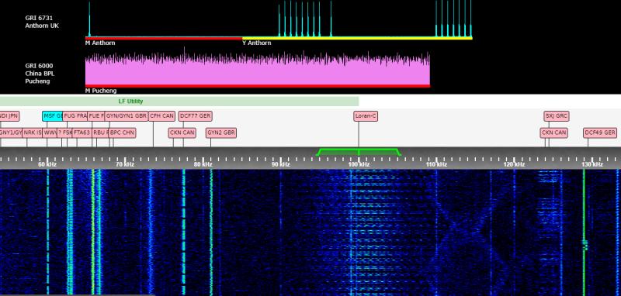Click the GYN2 GBR station label
This screenshot has width=621, height=296.
221,133
